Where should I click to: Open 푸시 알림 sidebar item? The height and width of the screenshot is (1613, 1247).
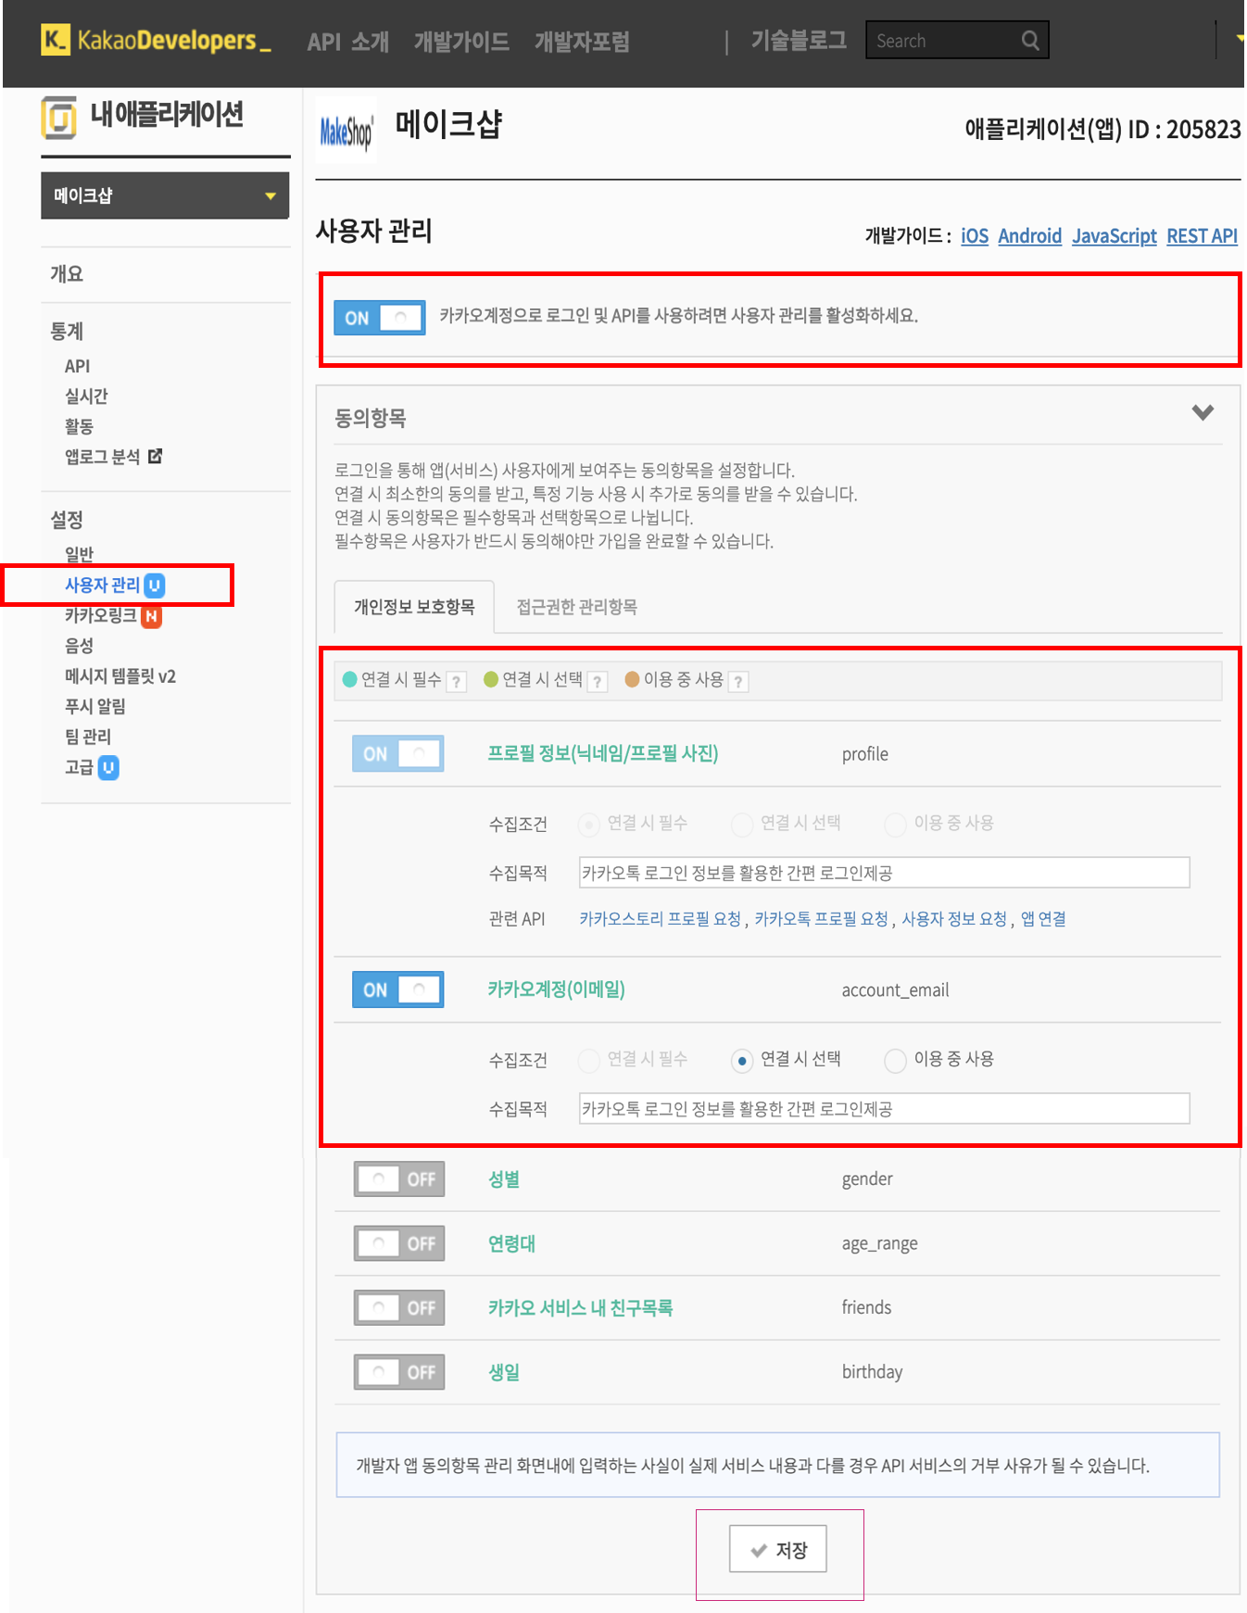(94, 707)
